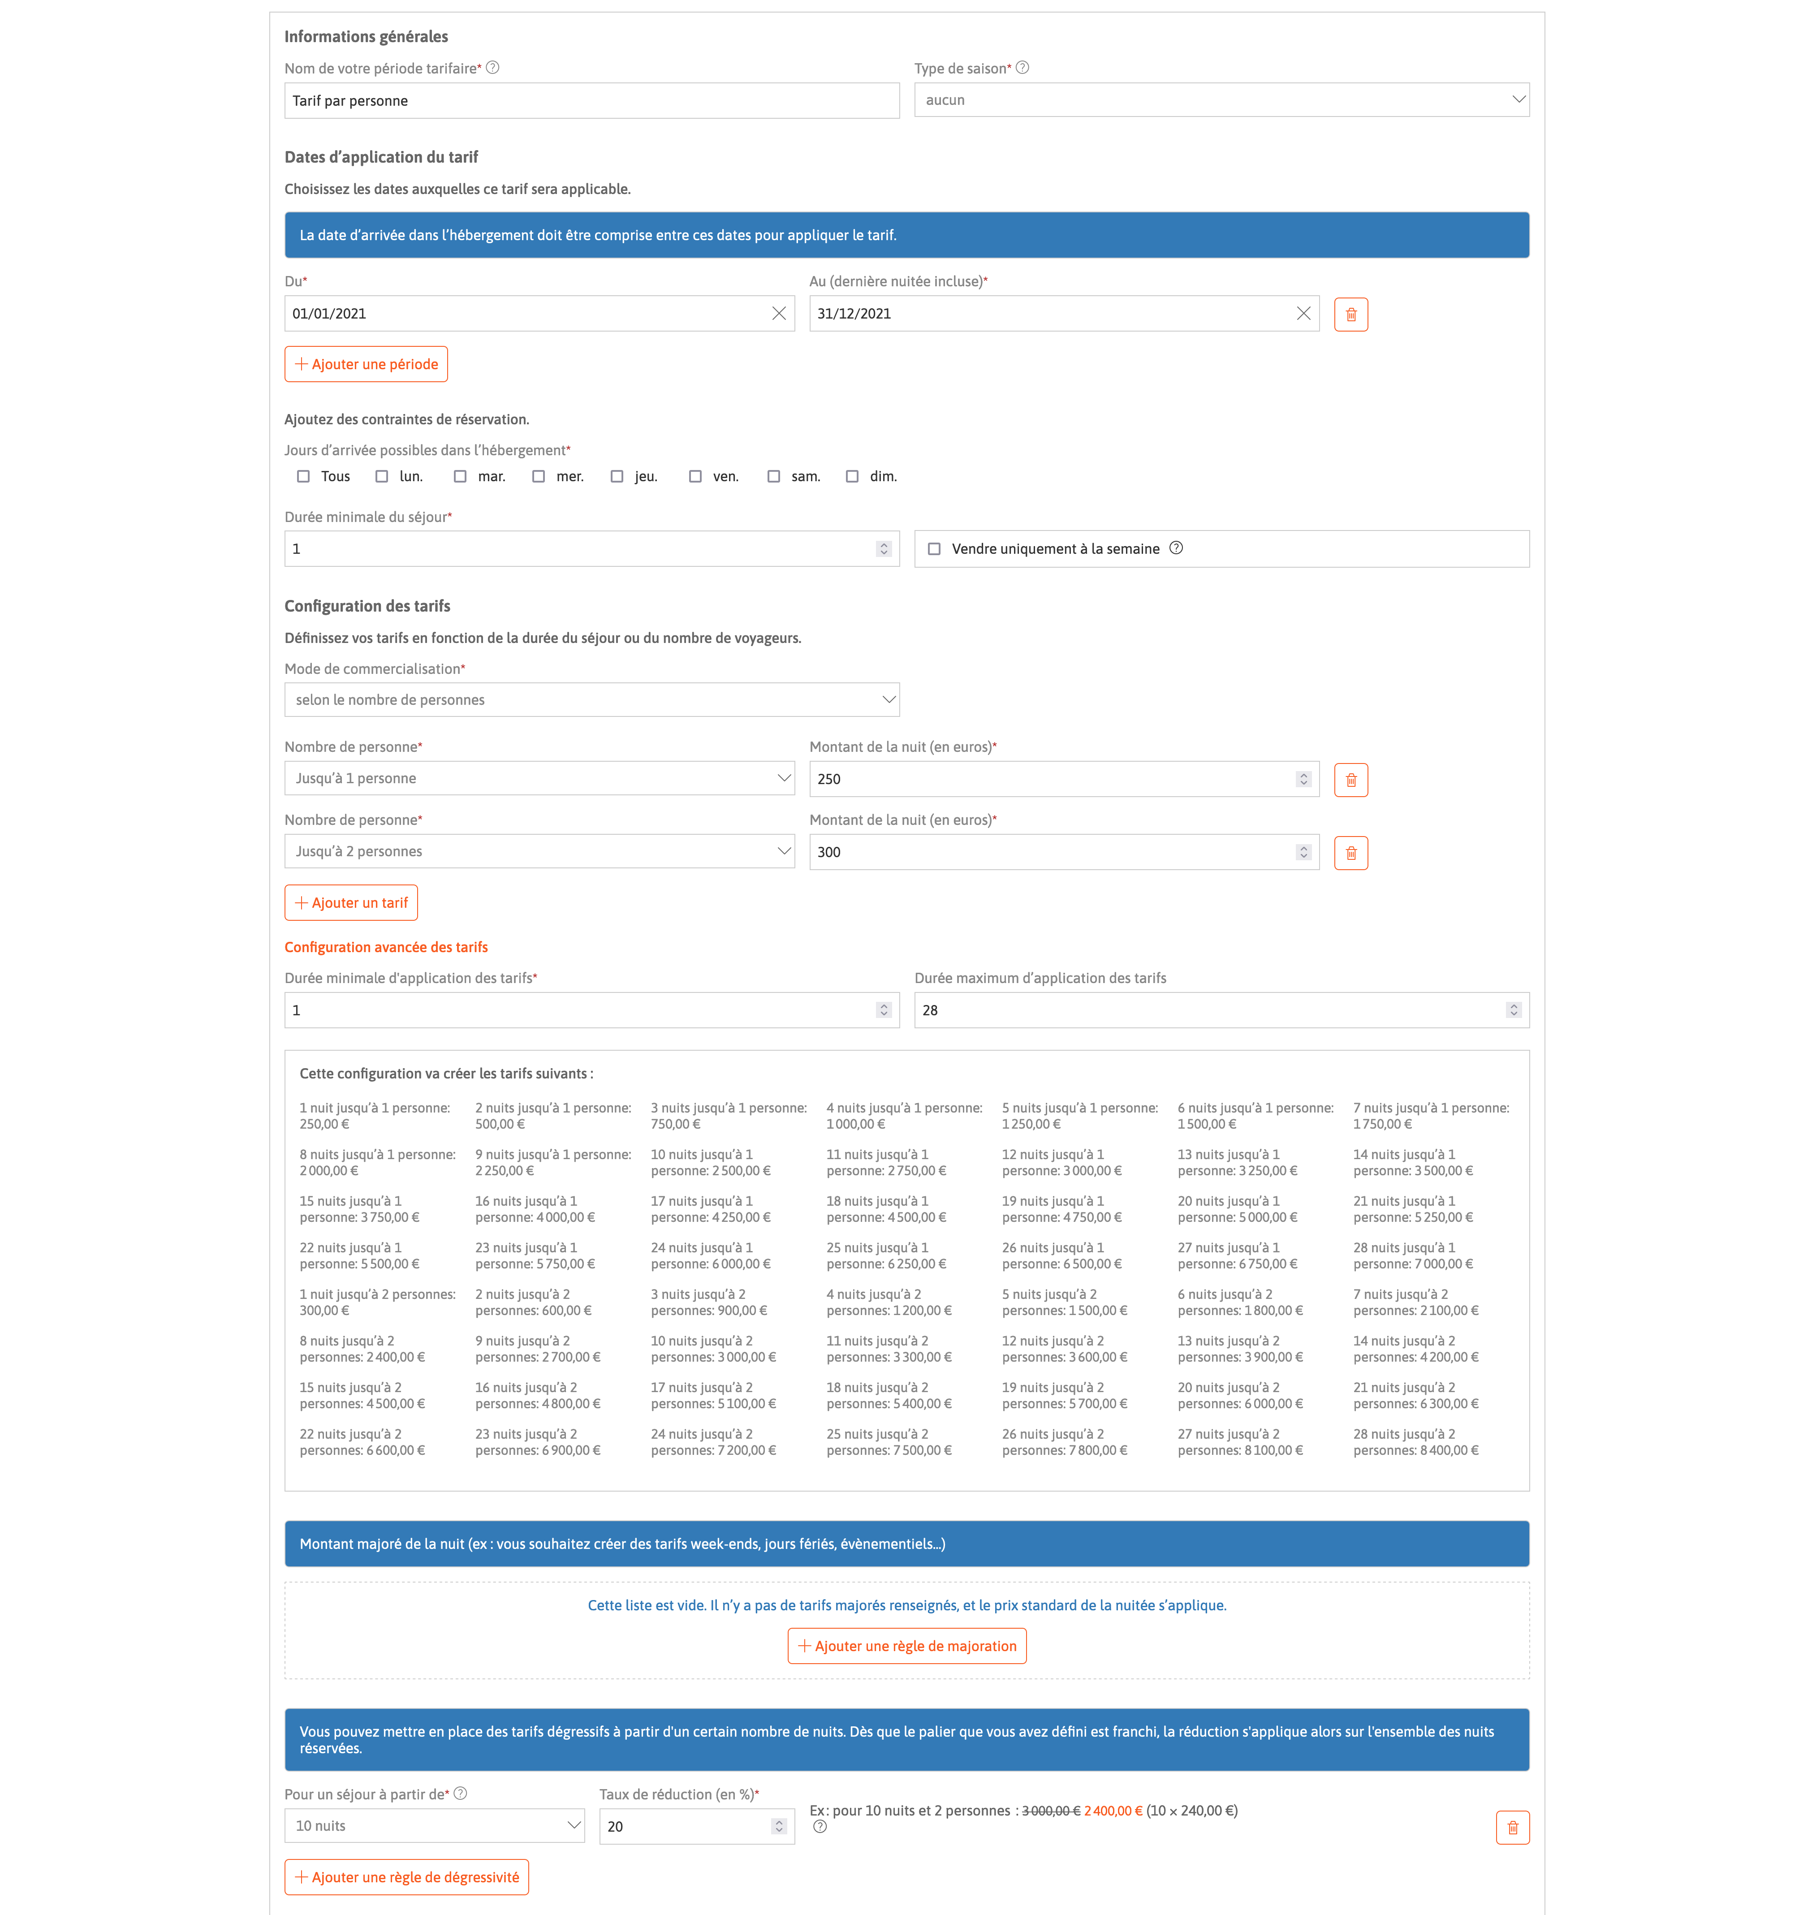Open help icon beside Vendre uniquement à la semaine
This screenshot has width=1812, height=1915.
(1175, 548)
